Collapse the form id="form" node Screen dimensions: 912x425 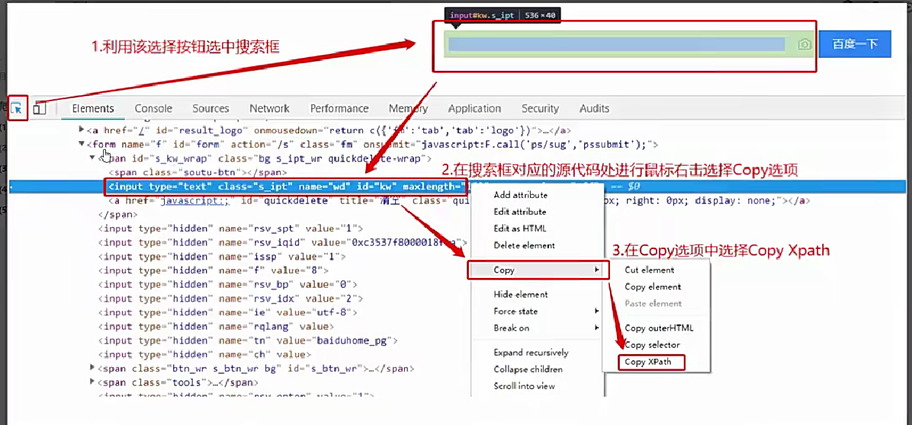(x=82, y=144)
